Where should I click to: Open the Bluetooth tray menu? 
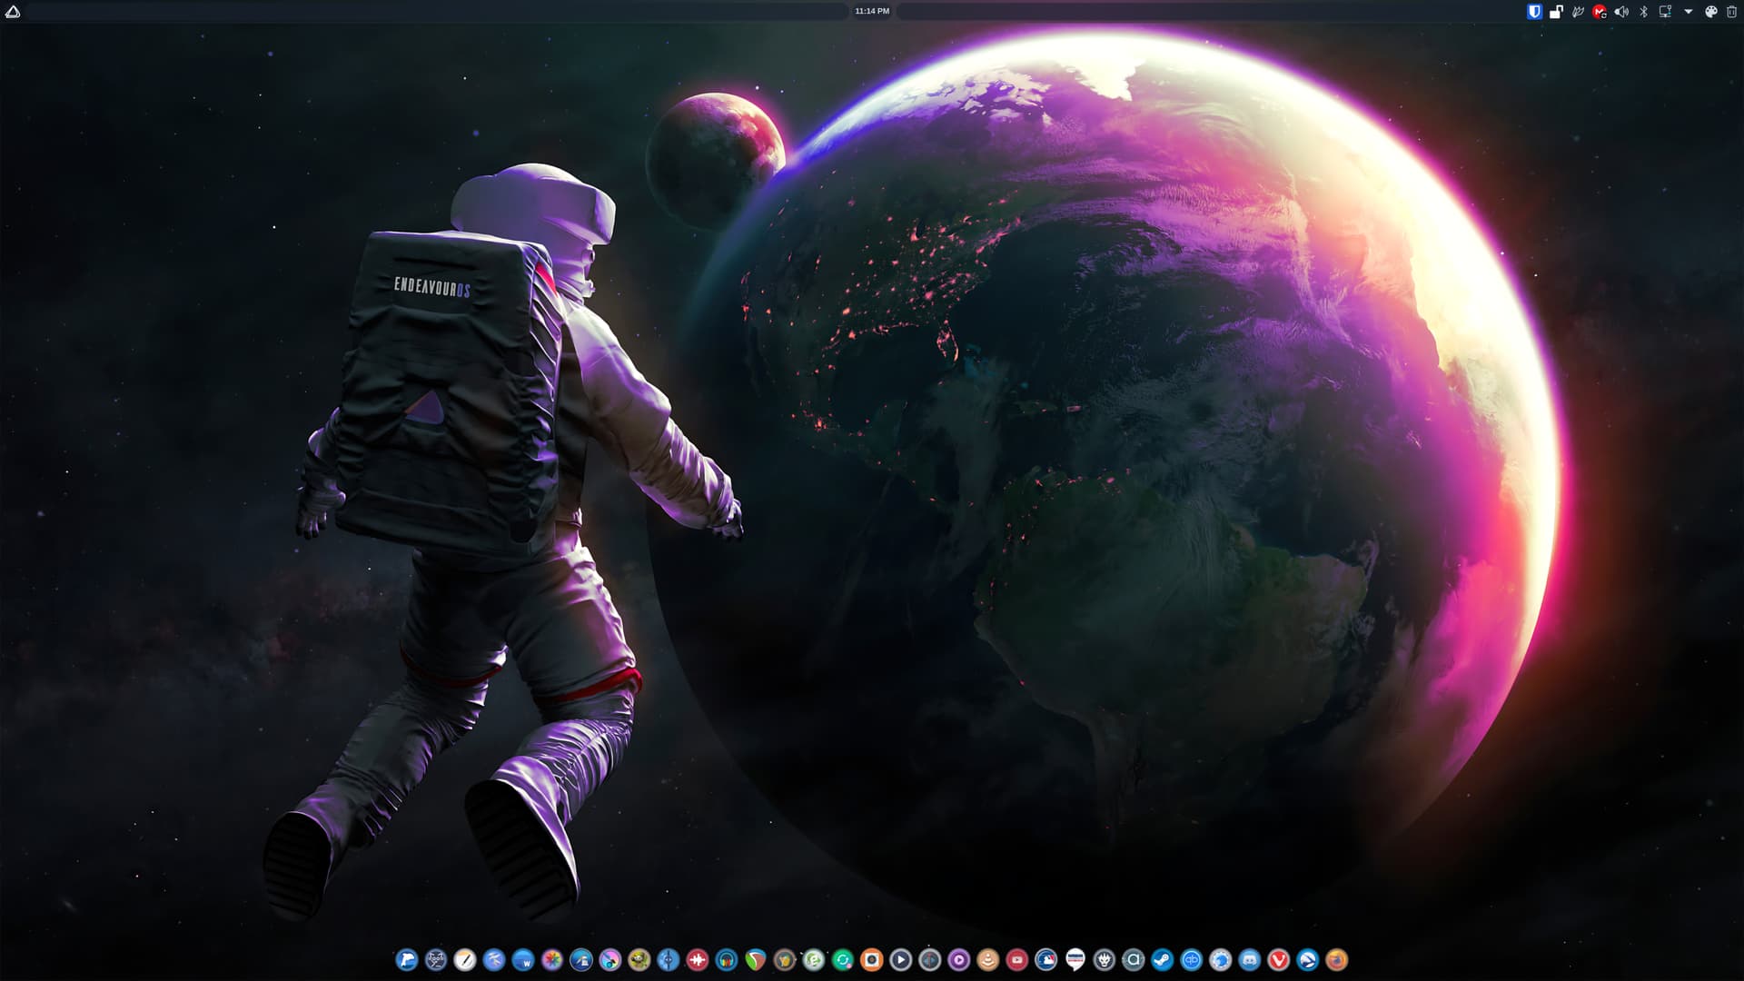(x=1643, y=12)
